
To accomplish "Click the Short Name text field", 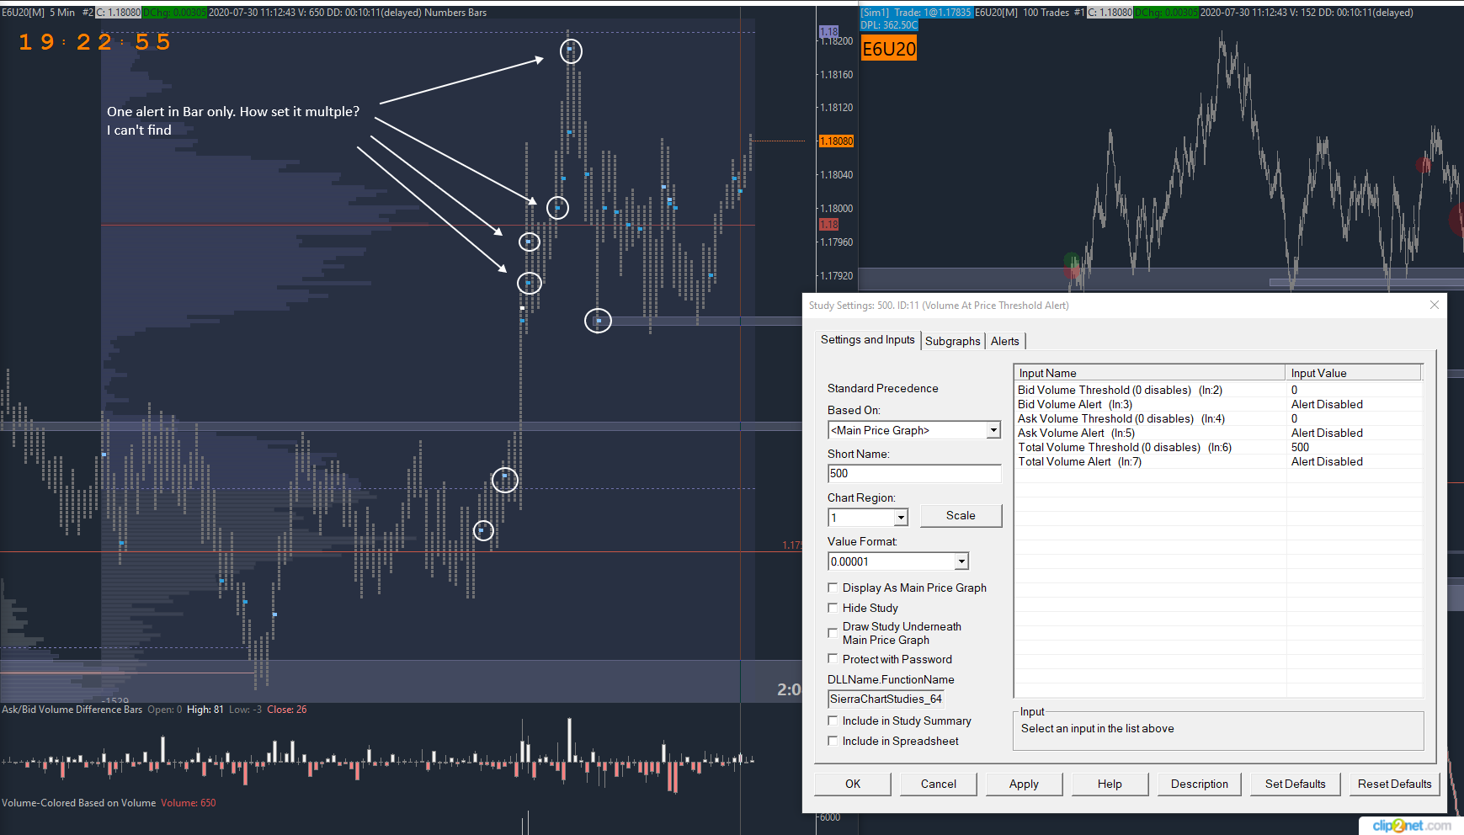I will click(913, 474).
